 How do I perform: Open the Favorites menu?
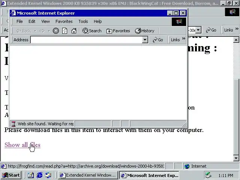64,21
